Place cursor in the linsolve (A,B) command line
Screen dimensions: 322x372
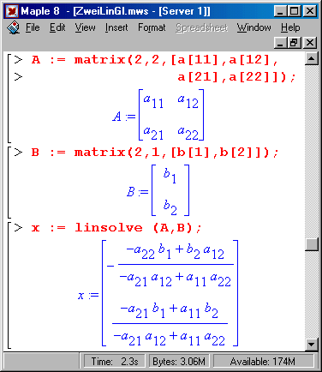tap(116, 228)
